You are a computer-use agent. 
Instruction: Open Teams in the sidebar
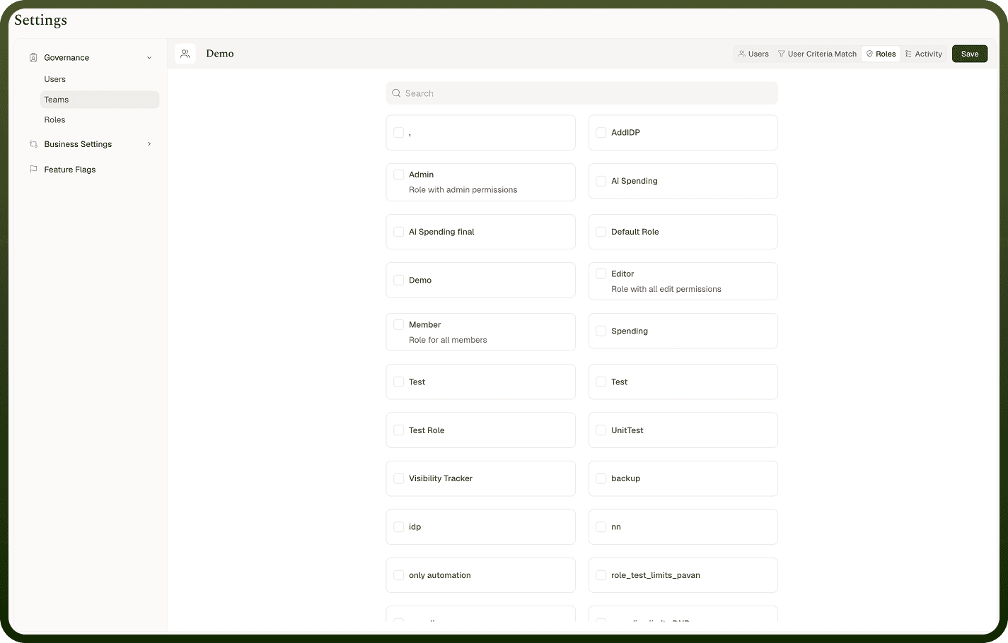100,100
